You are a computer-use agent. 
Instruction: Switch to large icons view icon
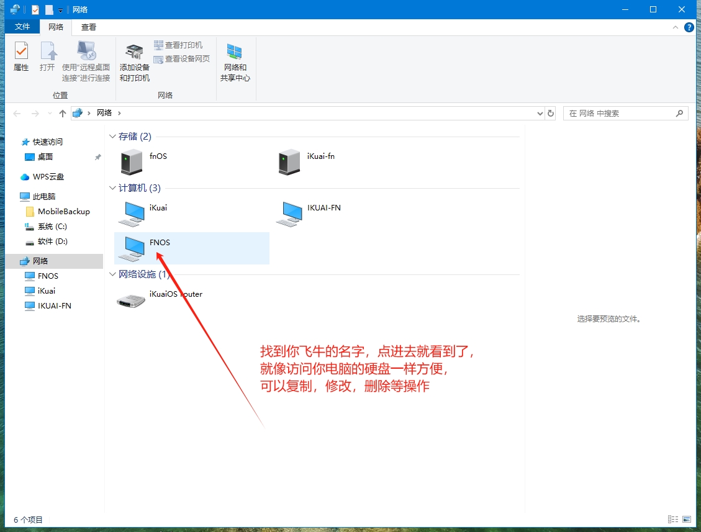point(687,520)
